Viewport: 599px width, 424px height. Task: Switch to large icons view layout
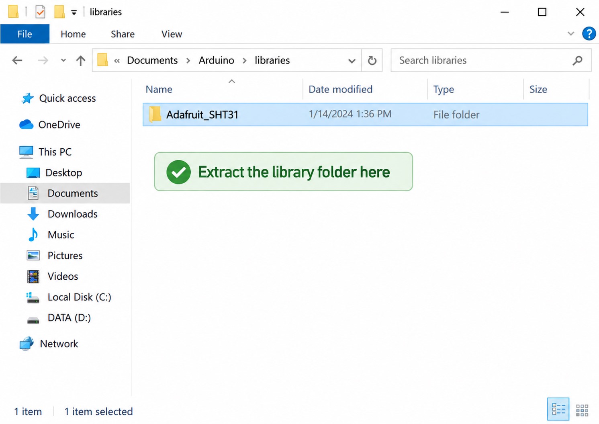[582, 410]
